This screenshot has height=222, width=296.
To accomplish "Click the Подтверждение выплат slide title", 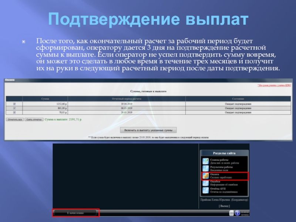I will (x=148, y=19).
